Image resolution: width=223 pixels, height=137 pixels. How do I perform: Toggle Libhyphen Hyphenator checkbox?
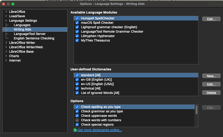pyautogui.click(x=77, y=36)
